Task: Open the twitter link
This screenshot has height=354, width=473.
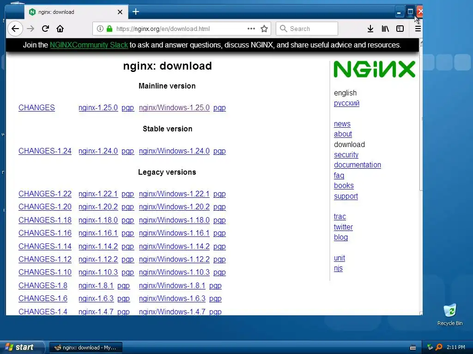Action: (x=343, y=227)
